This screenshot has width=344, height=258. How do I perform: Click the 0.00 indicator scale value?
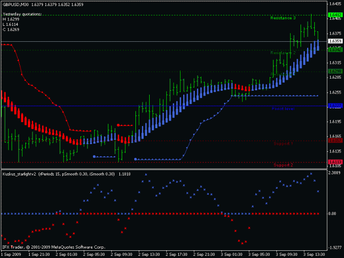(x=332, y=213)
